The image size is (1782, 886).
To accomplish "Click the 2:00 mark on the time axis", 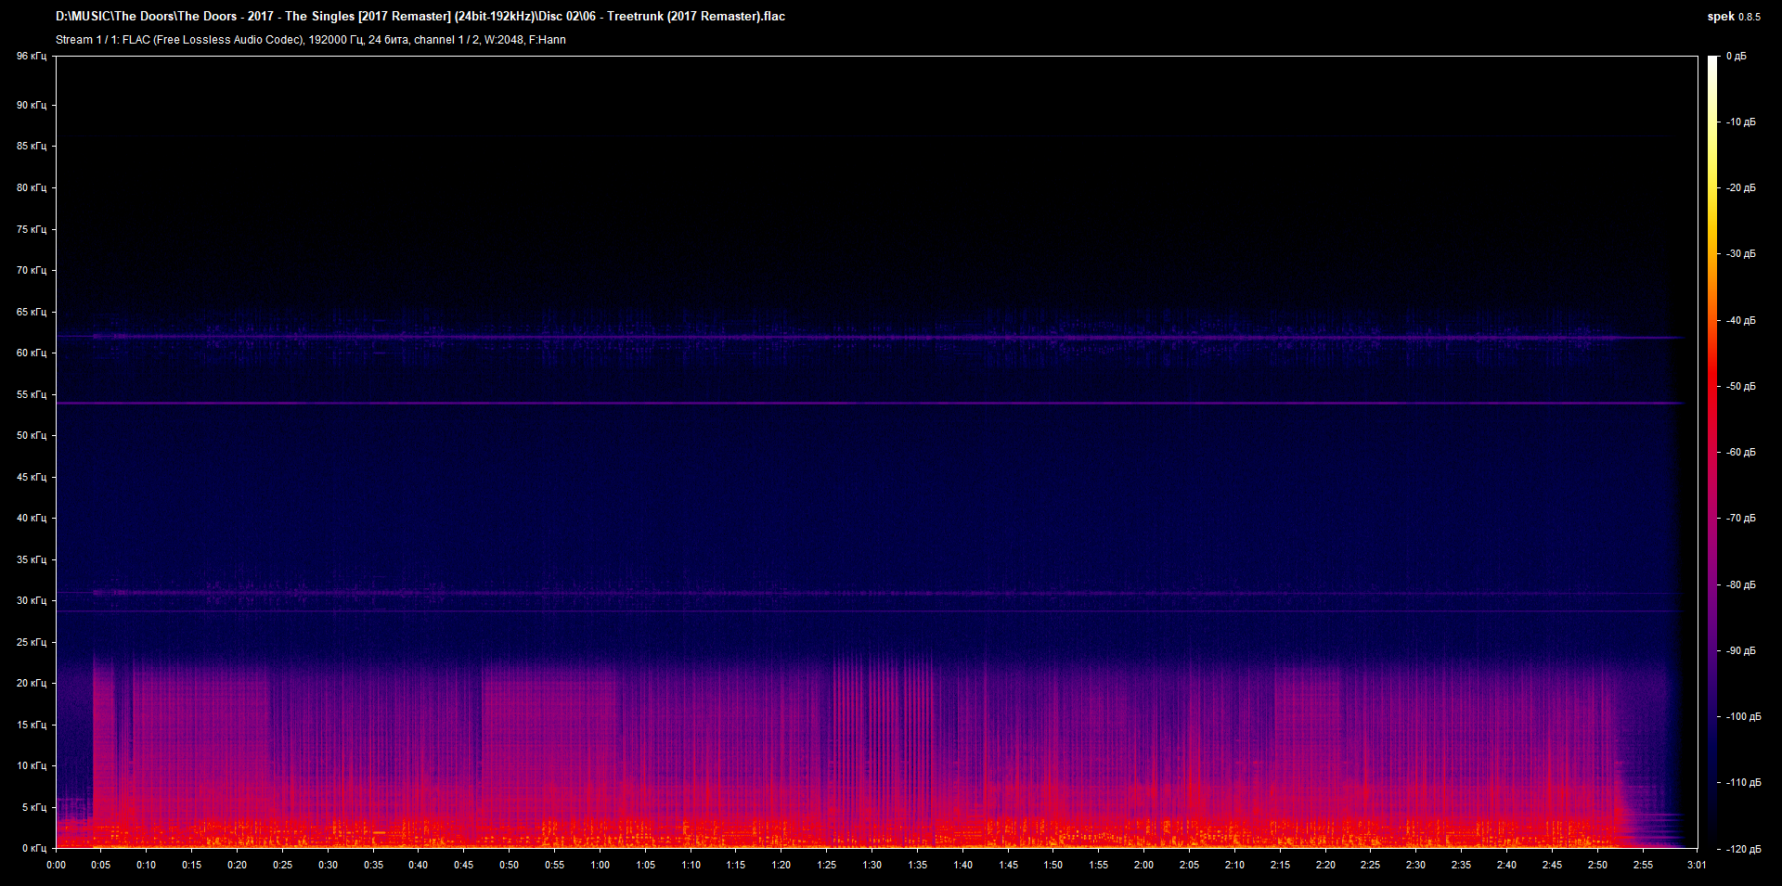I will pos(1143,865).
